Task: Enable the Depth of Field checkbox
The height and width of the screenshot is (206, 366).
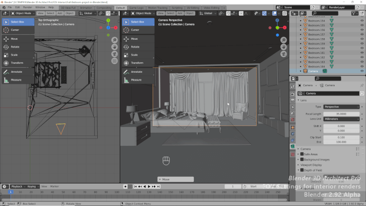Action: click(302, 170)
